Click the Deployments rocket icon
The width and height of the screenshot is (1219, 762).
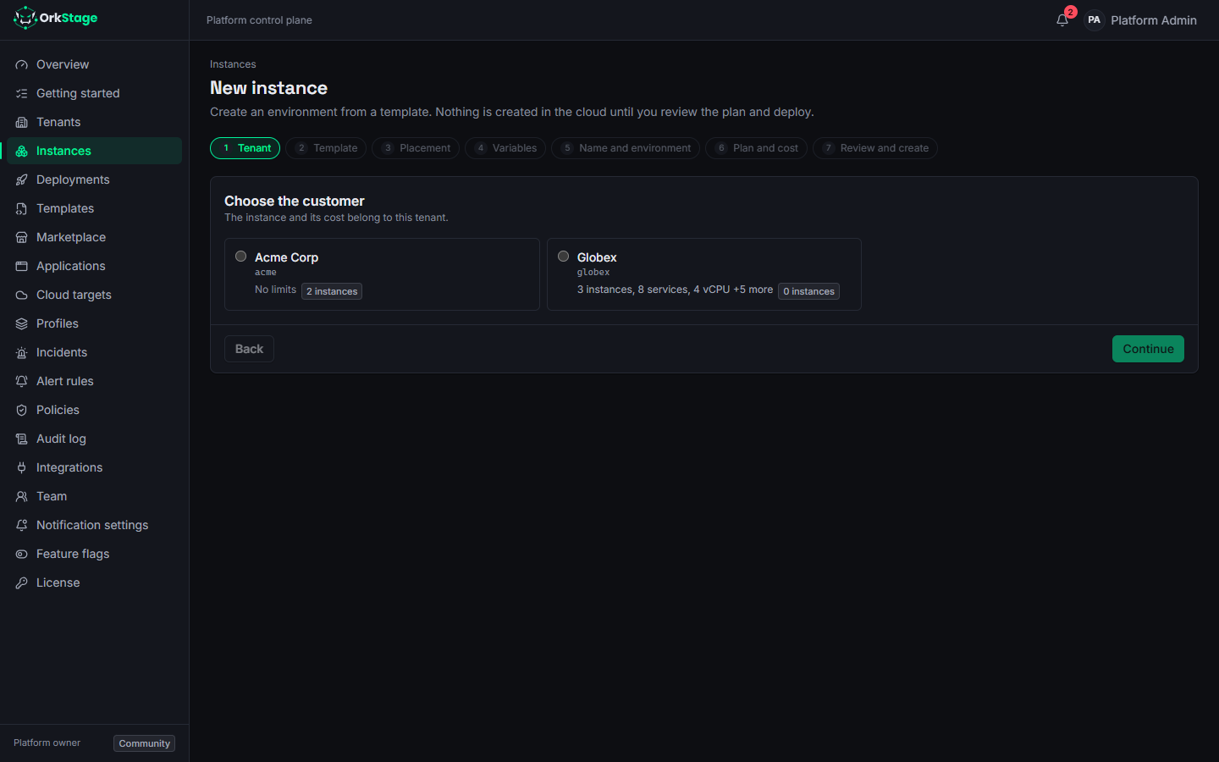click(x=21, y=179)
